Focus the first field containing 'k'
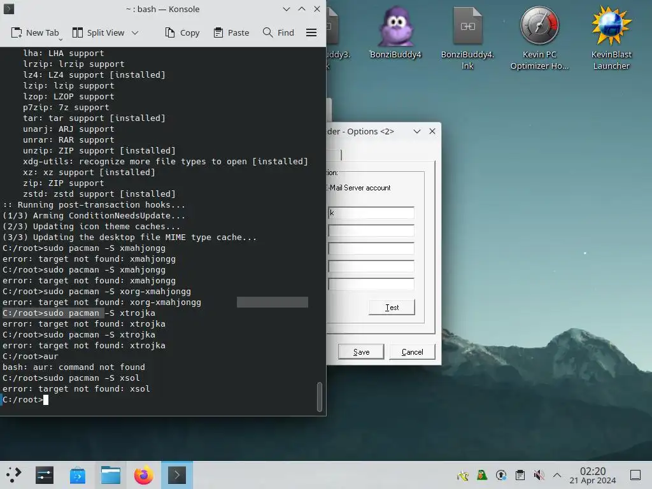The image size is (652, 489). [x=371, y=213]
